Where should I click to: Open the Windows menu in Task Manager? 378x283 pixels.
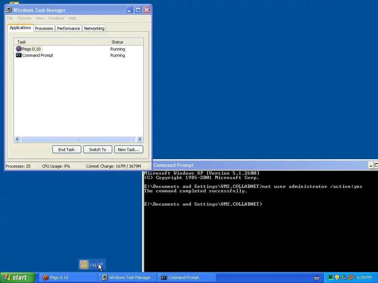coord(56,18)
